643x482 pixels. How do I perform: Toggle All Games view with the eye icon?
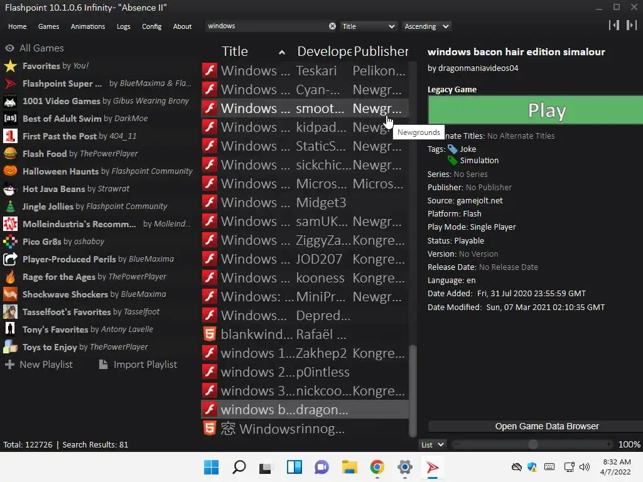9,48
